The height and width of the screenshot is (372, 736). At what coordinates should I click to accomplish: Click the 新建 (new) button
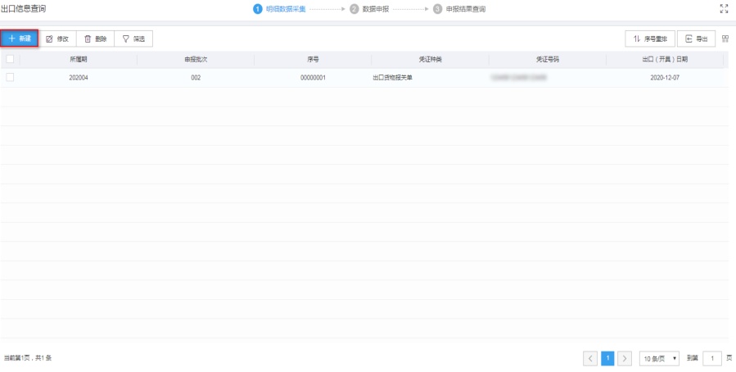tap(20, 39)
